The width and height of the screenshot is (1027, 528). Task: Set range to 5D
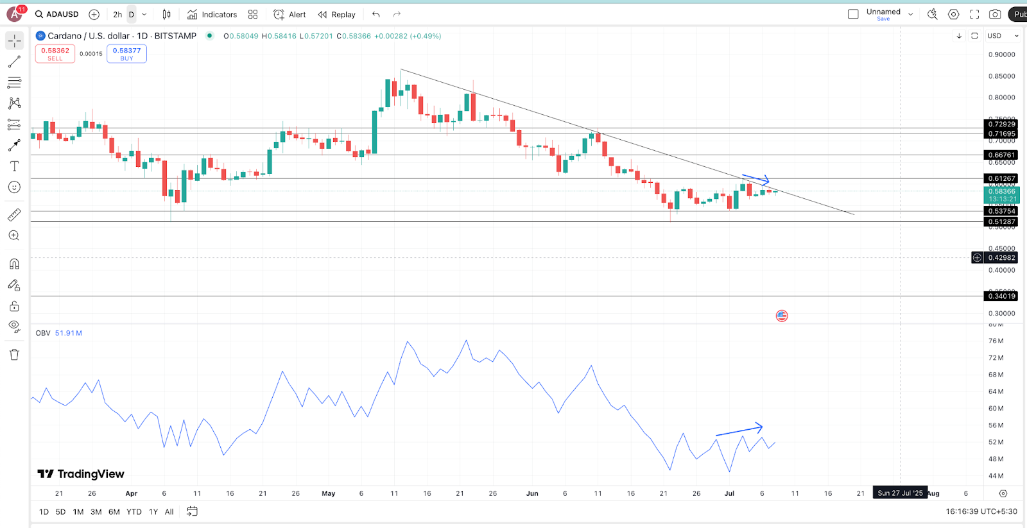coord(60,511)
